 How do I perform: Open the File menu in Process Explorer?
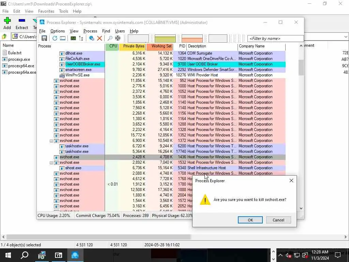click(x=42, y=31)
